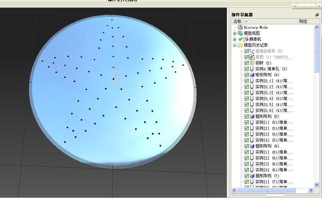Viewport: 322px width, 198px height.
Task: Click the 模型历史记录 folder icon
Action: click(x=240, y=45)
